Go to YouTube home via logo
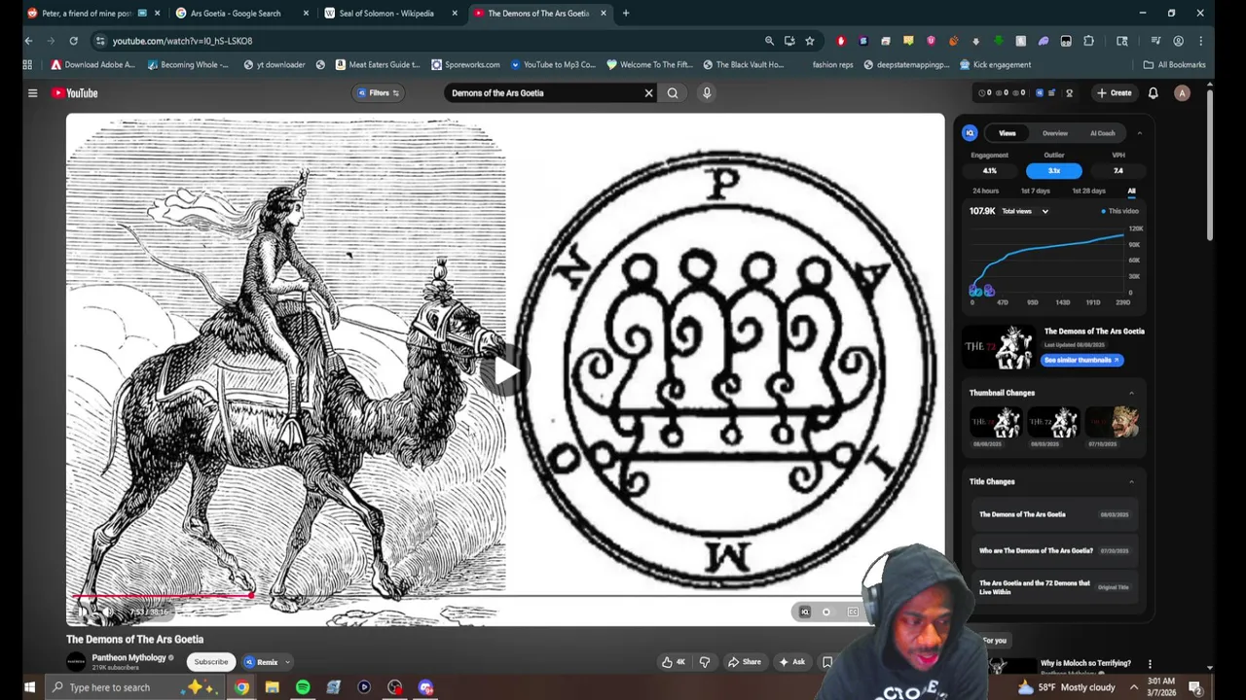The image size is (1246, 700). [x=75, y=93]
